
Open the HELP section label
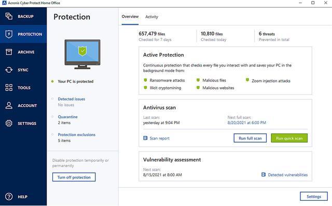tap(23, 197)
